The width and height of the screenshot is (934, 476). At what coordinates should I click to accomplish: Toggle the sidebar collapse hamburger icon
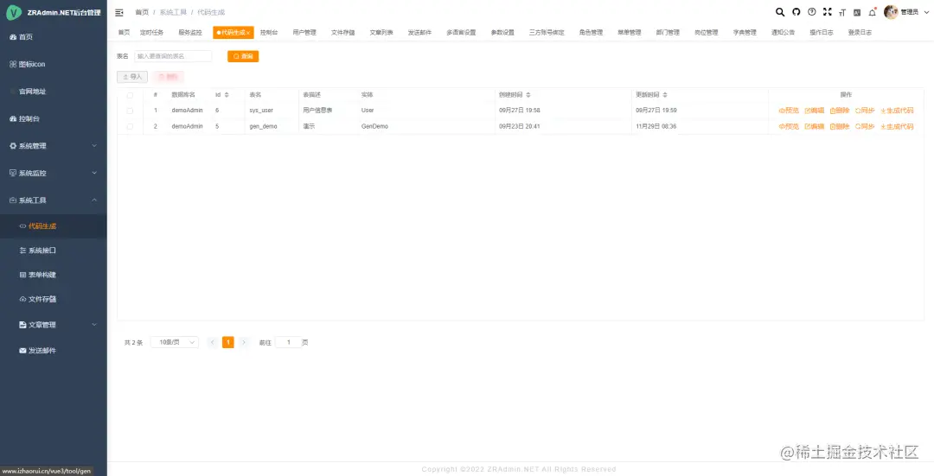[x=119, y=12]
